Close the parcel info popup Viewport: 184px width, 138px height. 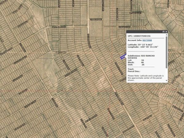pos(166,32)
